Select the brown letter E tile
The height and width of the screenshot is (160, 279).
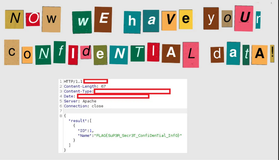103,19
